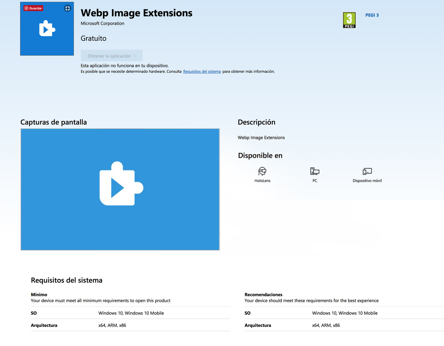Click the Recomendaciones requirements column header
Image resolution: width=444 pixels, height=346 pixels.
tap(264, 294)
